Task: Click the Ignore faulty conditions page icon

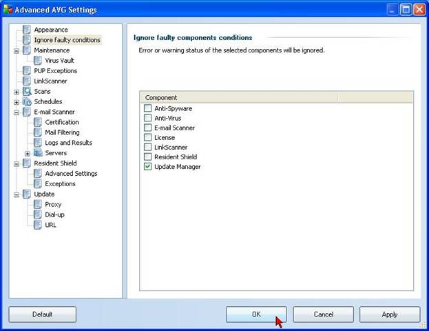Action: coord(27,40)
